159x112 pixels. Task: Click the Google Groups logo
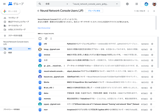tap(16, 4)
